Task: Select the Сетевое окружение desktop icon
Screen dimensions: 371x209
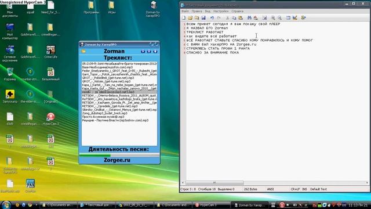Action: click(10, 54)
